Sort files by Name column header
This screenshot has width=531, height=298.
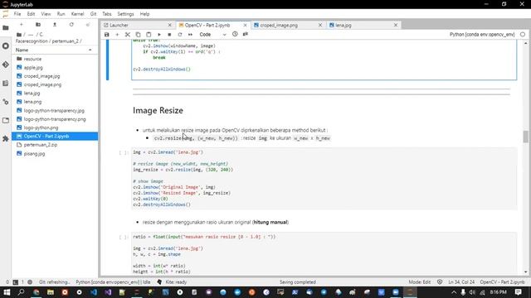coord(54,50)
